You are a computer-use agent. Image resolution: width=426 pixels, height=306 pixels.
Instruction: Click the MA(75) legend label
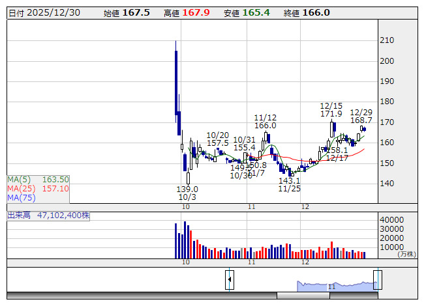[22, 198]
